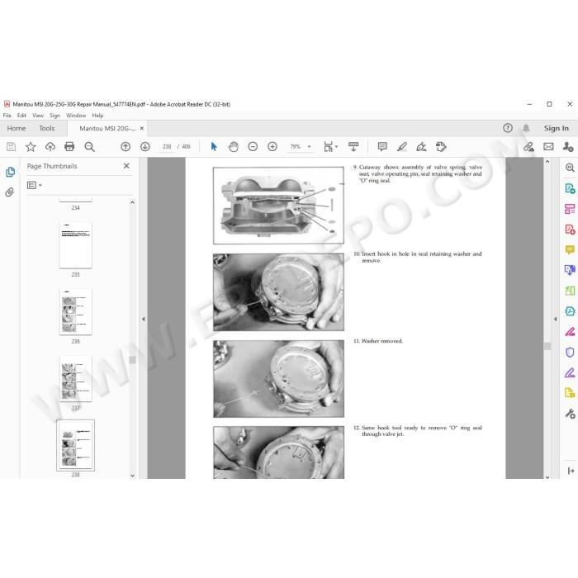The width and height of the screenshot is (578, 578).
Task: Open the Window menu
Action: point(76,116)
